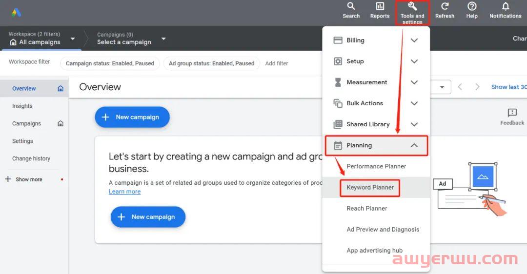This screenshot has height=274, width=527.
Task: Click Tools and settings wrench icon
Action: 412,6
